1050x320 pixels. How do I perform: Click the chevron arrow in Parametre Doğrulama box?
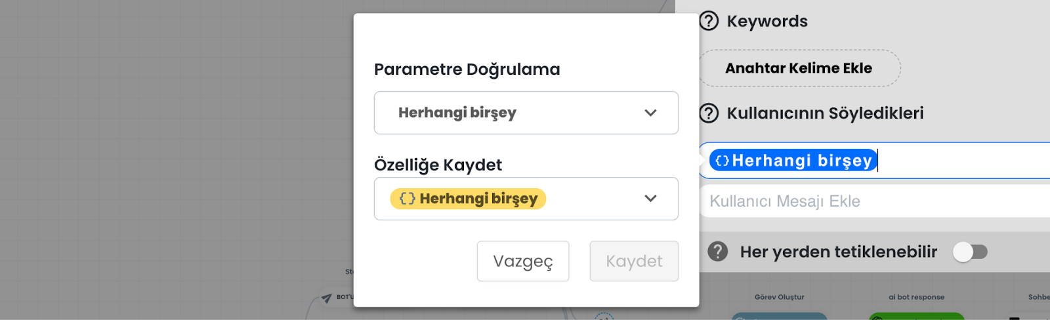click(x=650, y=113)
